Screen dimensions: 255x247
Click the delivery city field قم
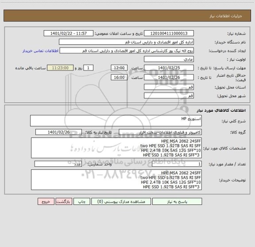point(169,95)
